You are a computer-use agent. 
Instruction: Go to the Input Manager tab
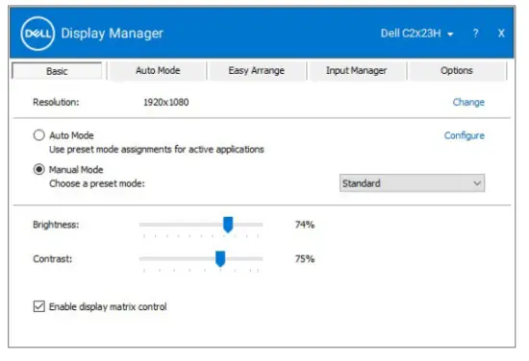coord(356,70)
